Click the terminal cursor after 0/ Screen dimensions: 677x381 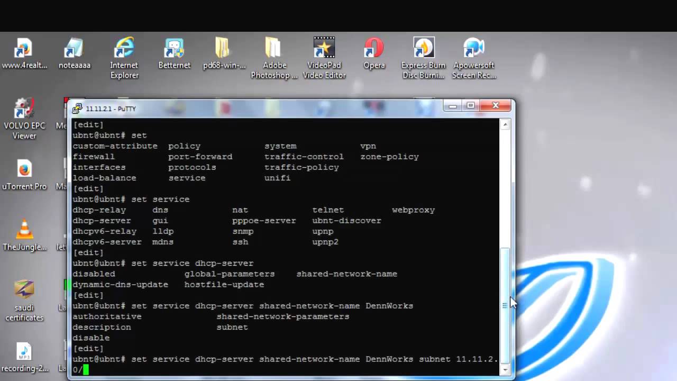pos(86,369)
